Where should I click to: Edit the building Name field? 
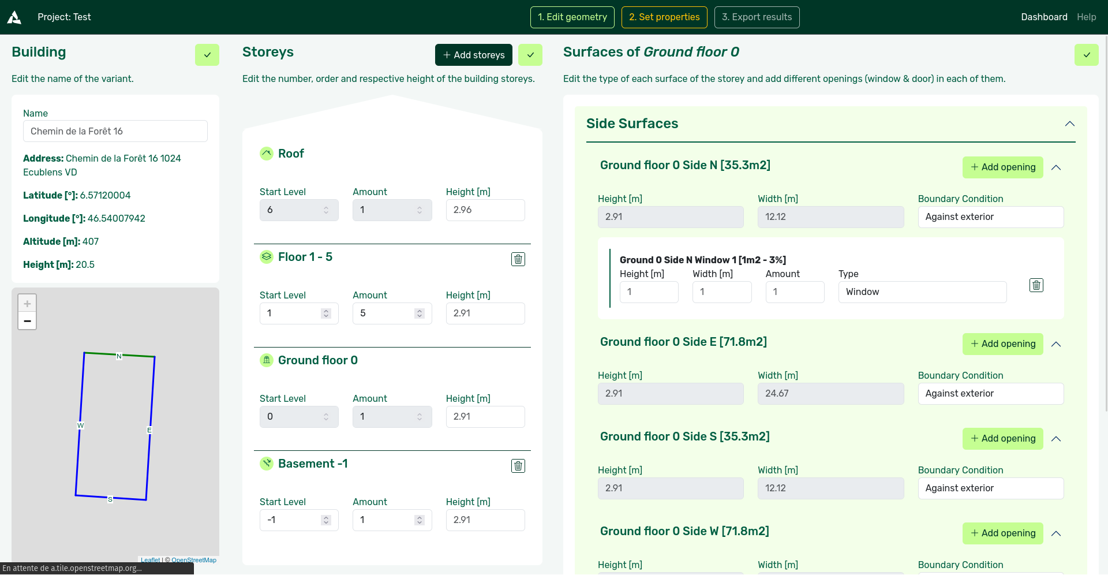tap(115, 131)
